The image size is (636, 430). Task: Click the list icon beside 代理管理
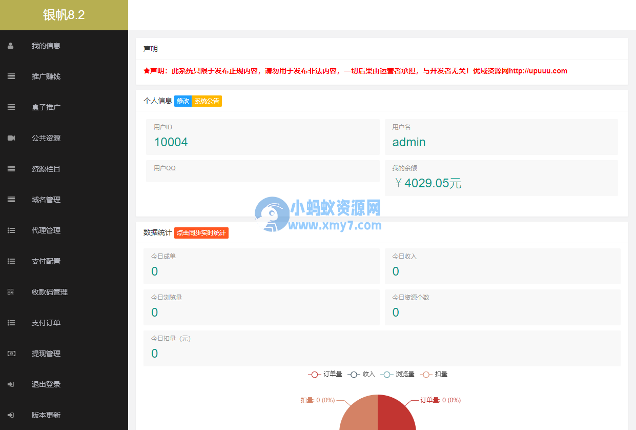[x=11, y=230]
